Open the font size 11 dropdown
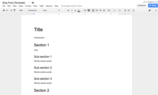 pos(61,10)
